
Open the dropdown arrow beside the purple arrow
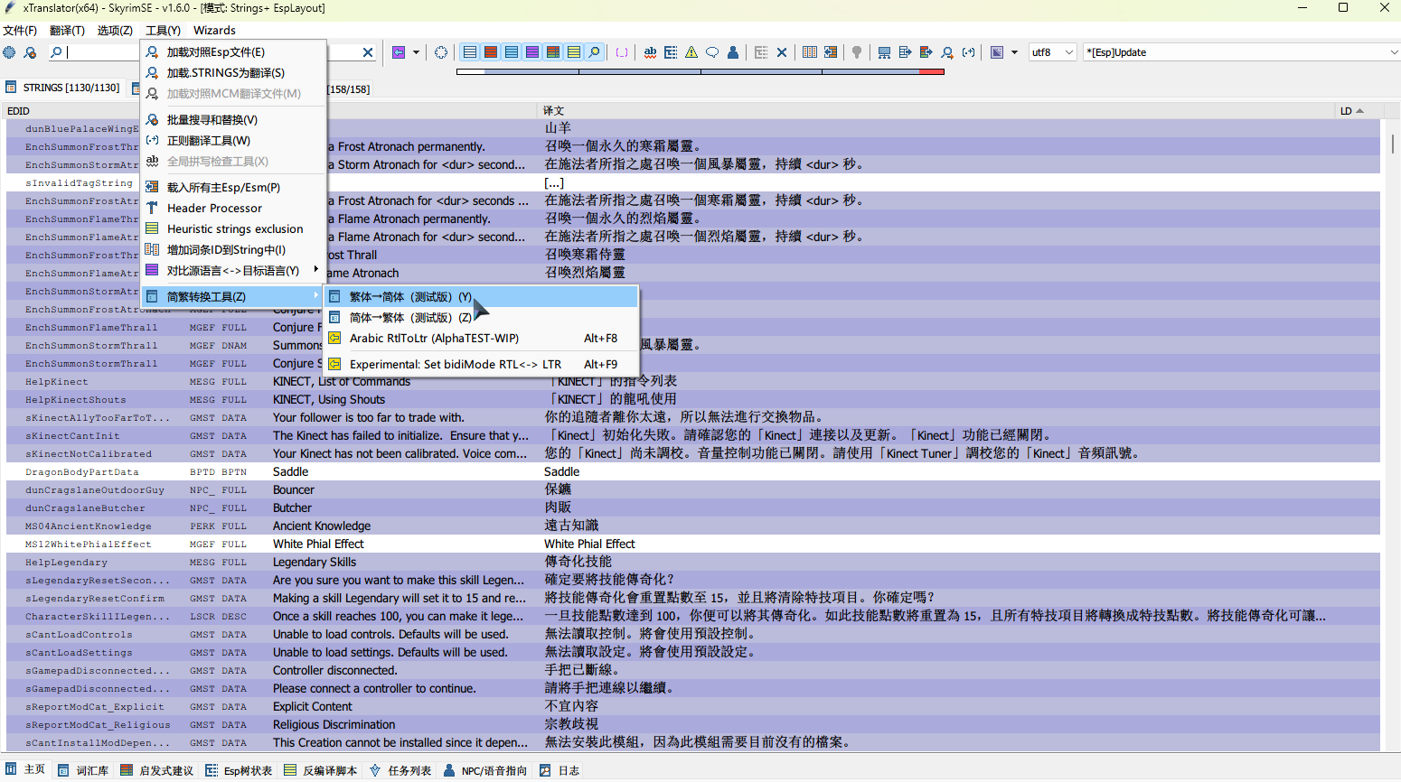click(416, 52)
